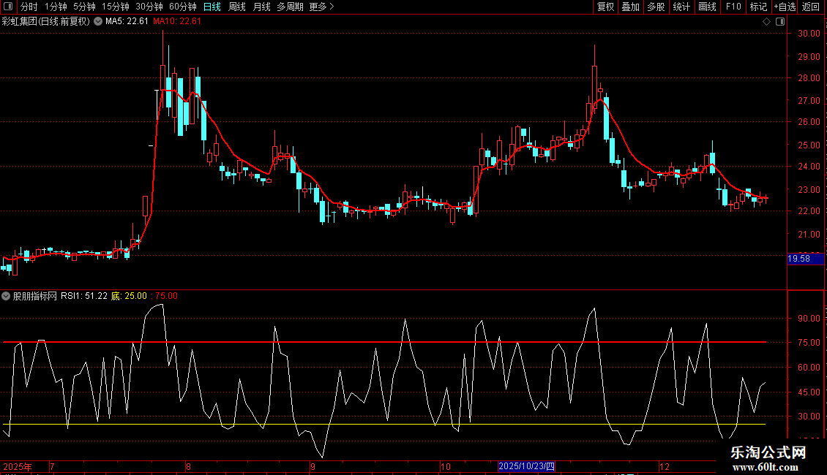Click the 底: 25.00 label
The width and height of the screenshot is (827, 475).
(129, 296)
